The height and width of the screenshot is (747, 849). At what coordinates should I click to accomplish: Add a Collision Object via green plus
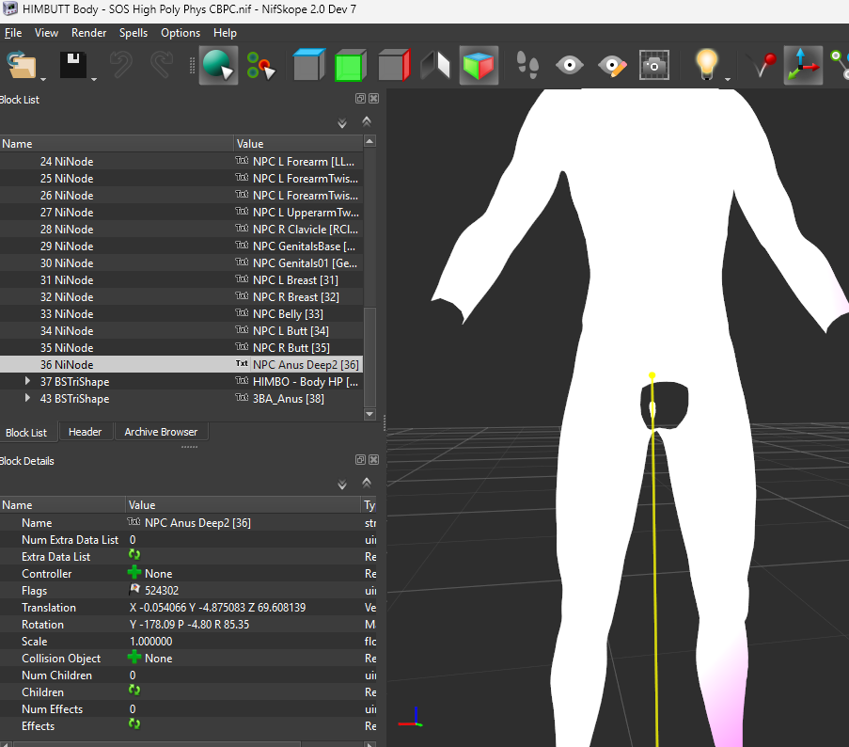[x=134, y=658]
